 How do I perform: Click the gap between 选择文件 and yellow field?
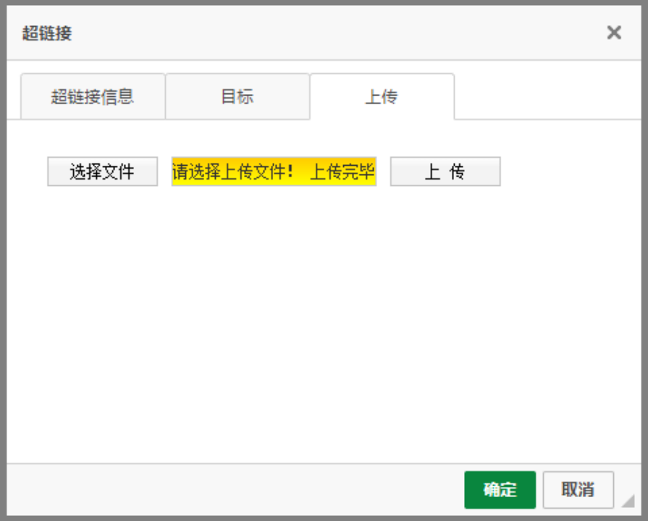click(x=164, y=172)
